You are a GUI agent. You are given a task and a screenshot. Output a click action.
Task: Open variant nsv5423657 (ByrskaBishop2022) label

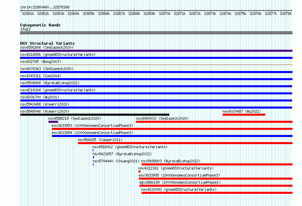tap(122, 154)
